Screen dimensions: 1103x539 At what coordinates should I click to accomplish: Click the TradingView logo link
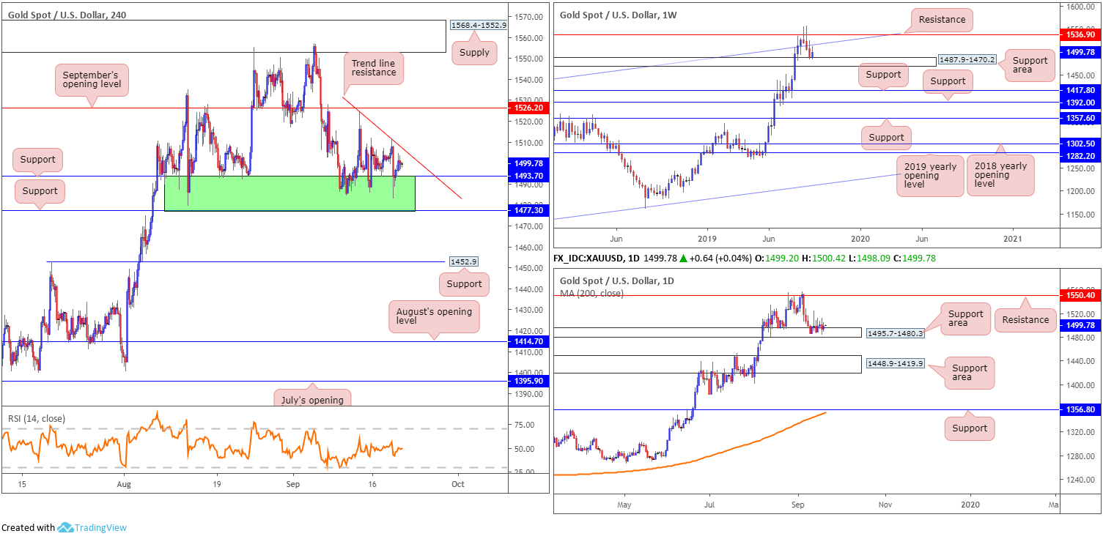tap(92, 527)
